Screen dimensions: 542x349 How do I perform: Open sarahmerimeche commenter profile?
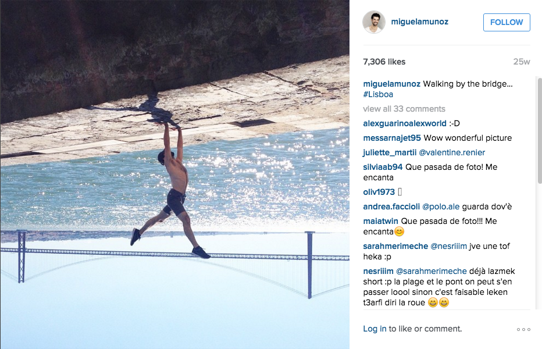[395, 246]
